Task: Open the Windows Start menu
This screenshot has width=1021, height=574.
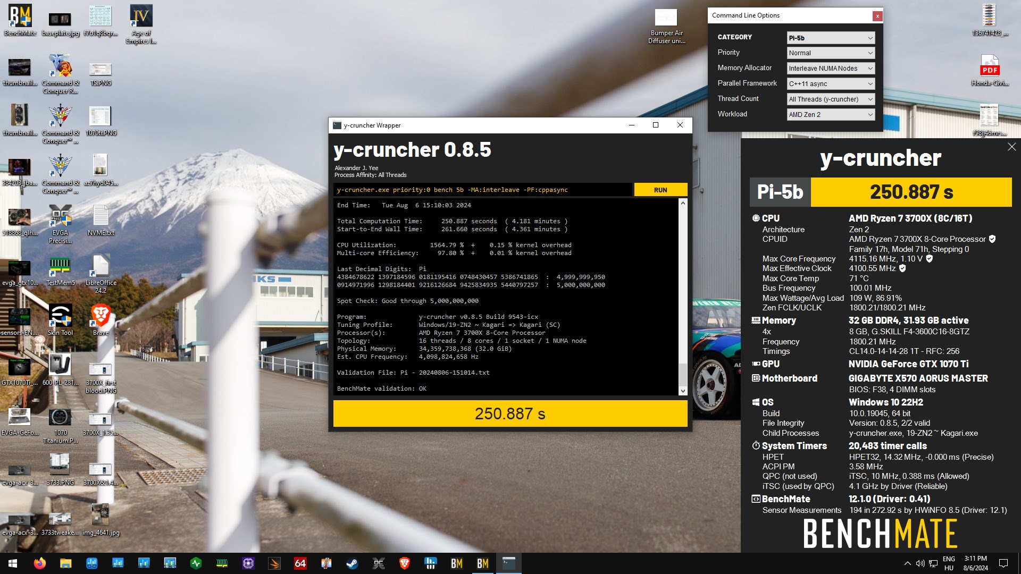Action: [13, 563]
